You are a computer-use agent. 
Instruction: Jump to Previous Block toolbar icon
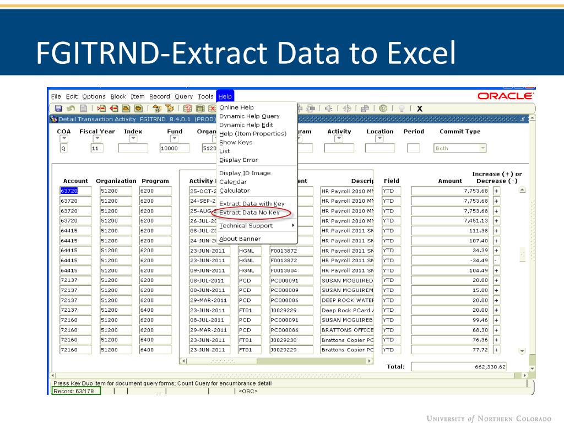pyautogui.click(x=157, y=109)
